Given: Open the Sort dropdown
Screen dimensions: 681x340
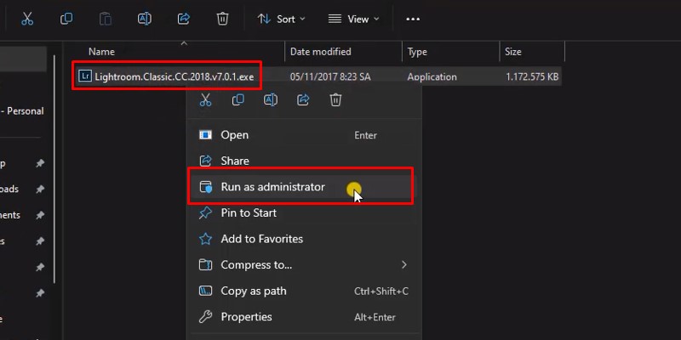Looking at the screenshot, I should click(x=282, y=19).
